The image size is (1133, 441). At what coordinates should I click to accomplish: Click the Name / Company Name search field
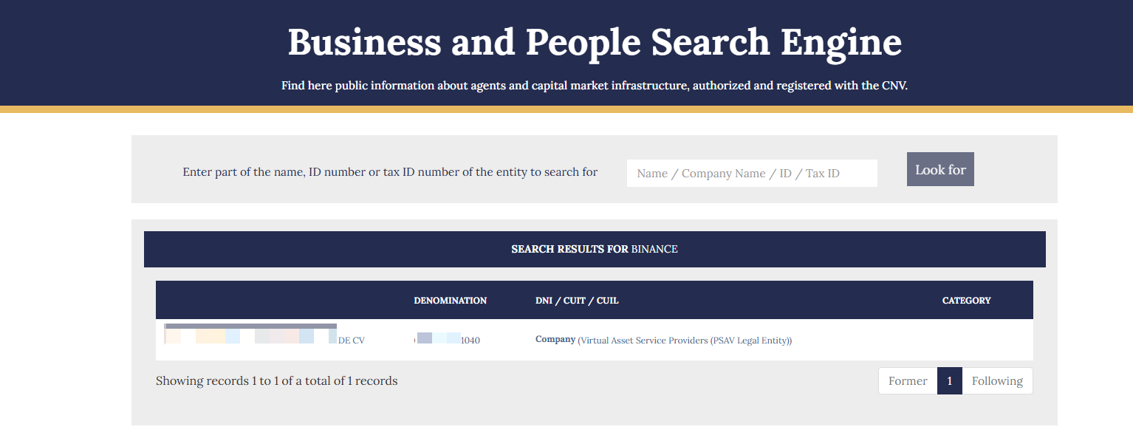[751, 174]
